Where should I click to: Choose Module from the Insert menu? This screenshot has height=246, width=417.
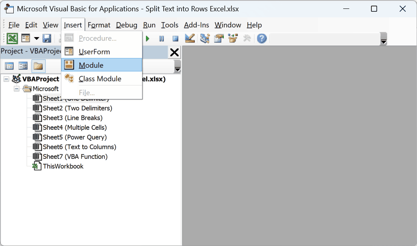pyautogui.click(x=102, y=65)
